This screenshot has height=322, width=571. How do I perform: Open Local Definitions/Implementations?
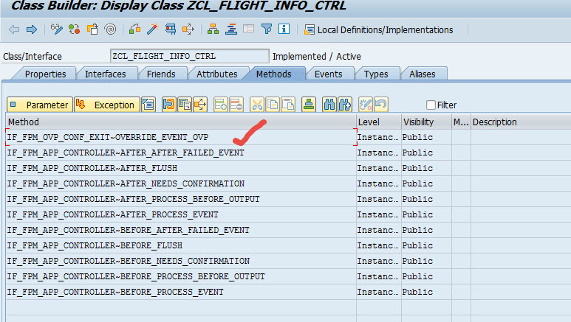point(379,29)
